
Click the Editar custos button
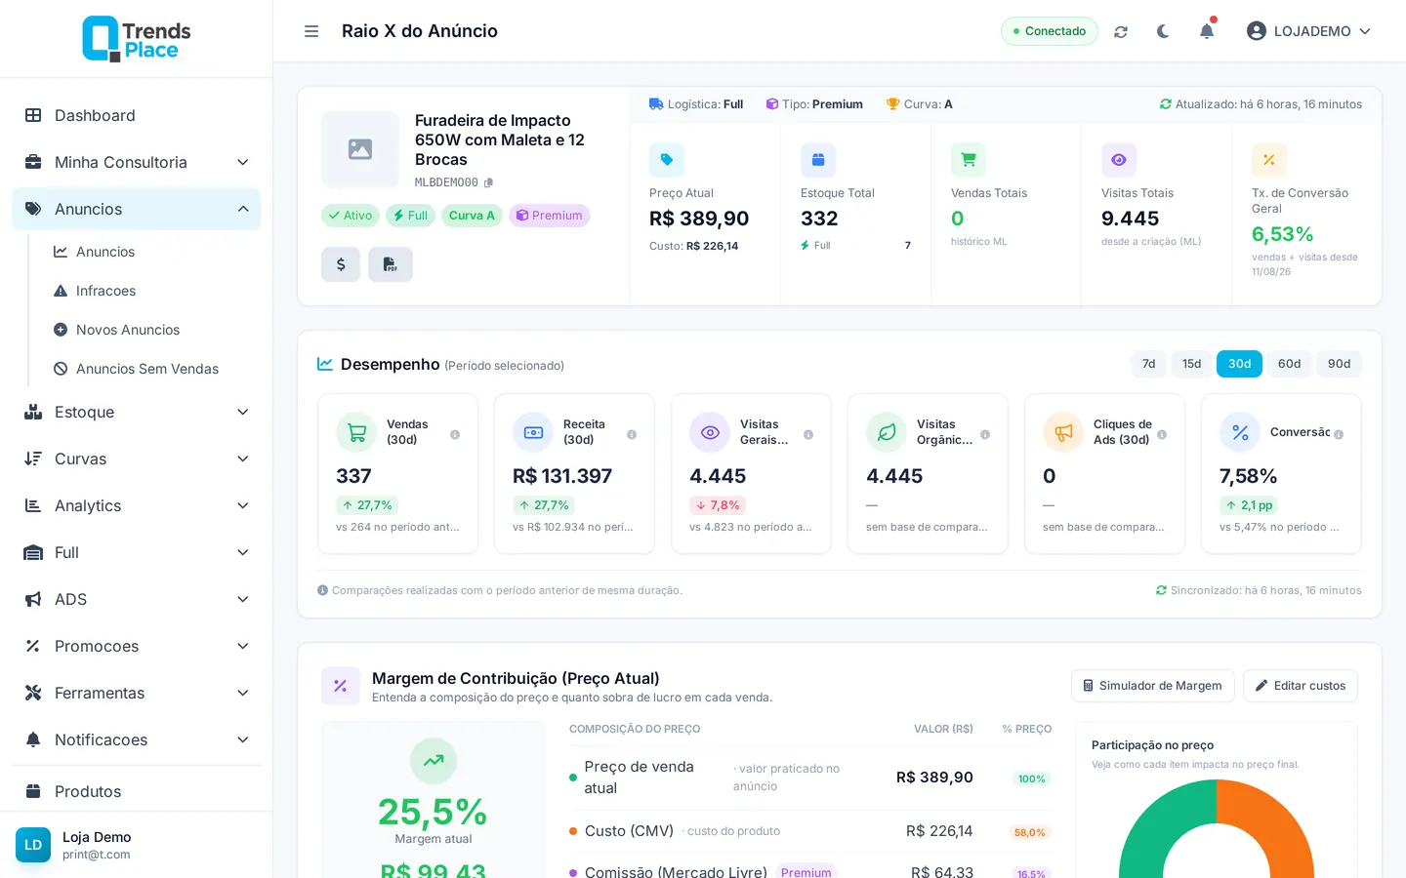(x=1301, y=686)
